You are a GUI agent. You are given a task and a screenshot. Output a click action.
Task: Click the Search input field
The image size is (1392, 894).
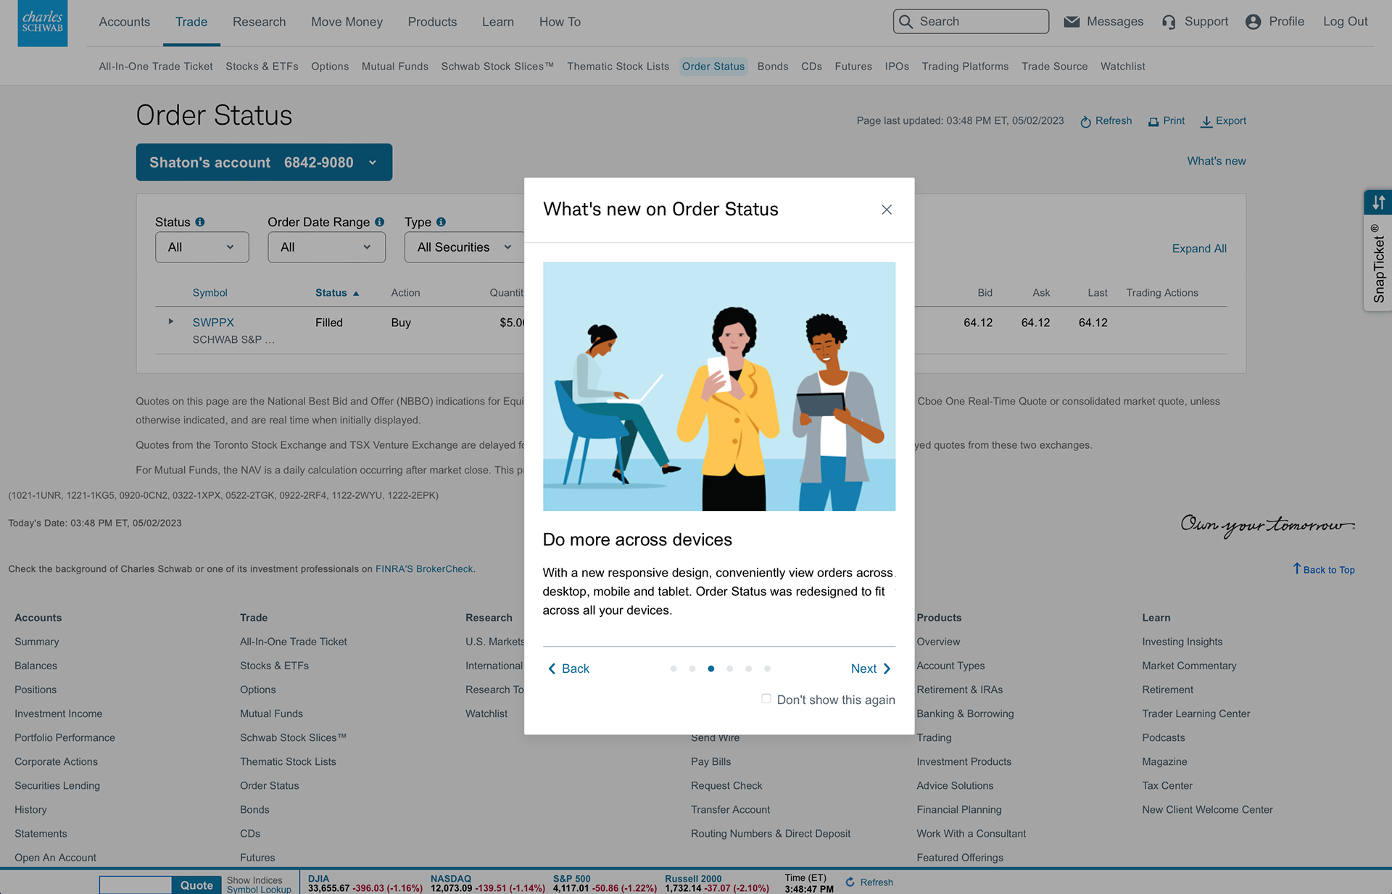[971, 22]
